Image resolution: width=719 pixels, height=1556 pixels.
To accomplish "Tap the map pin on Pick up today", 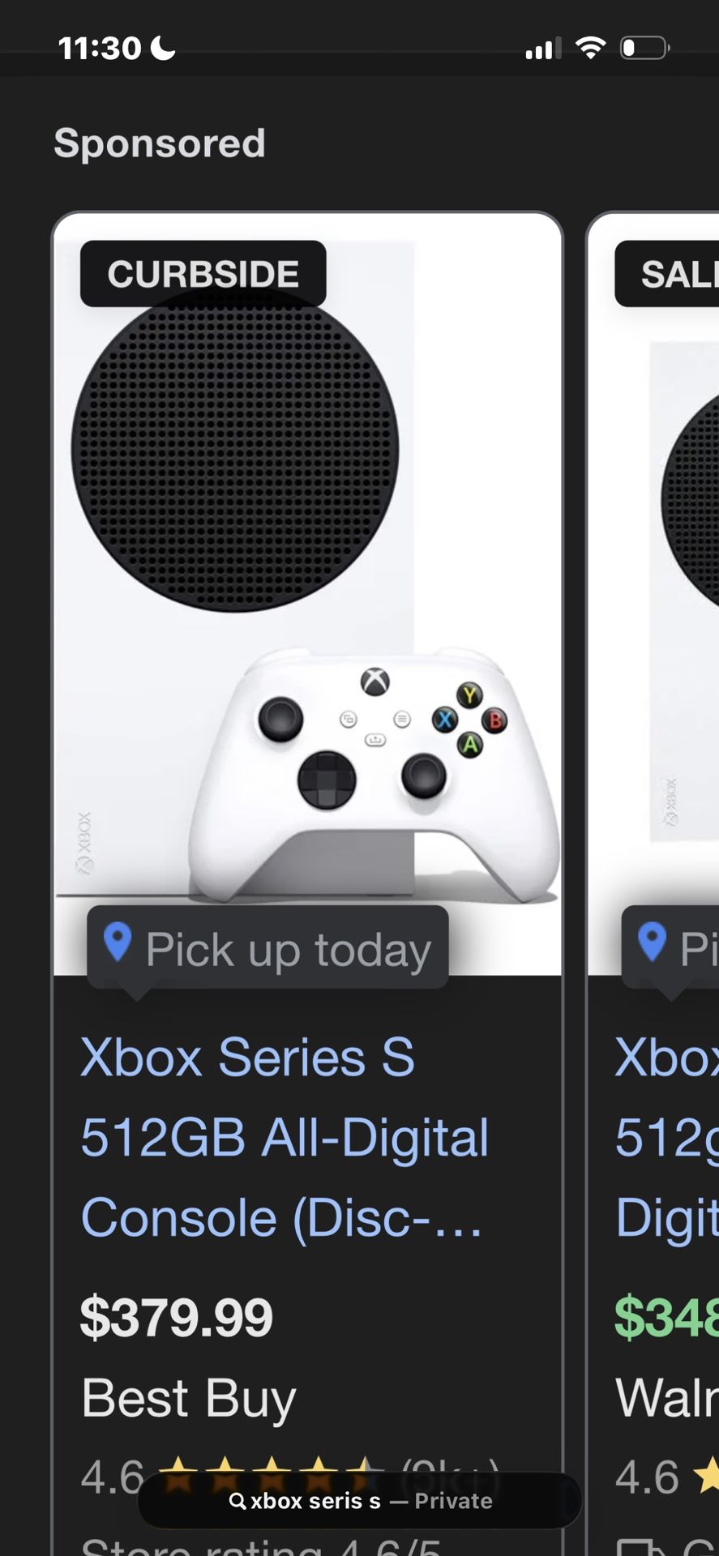I will coord(118,943).
